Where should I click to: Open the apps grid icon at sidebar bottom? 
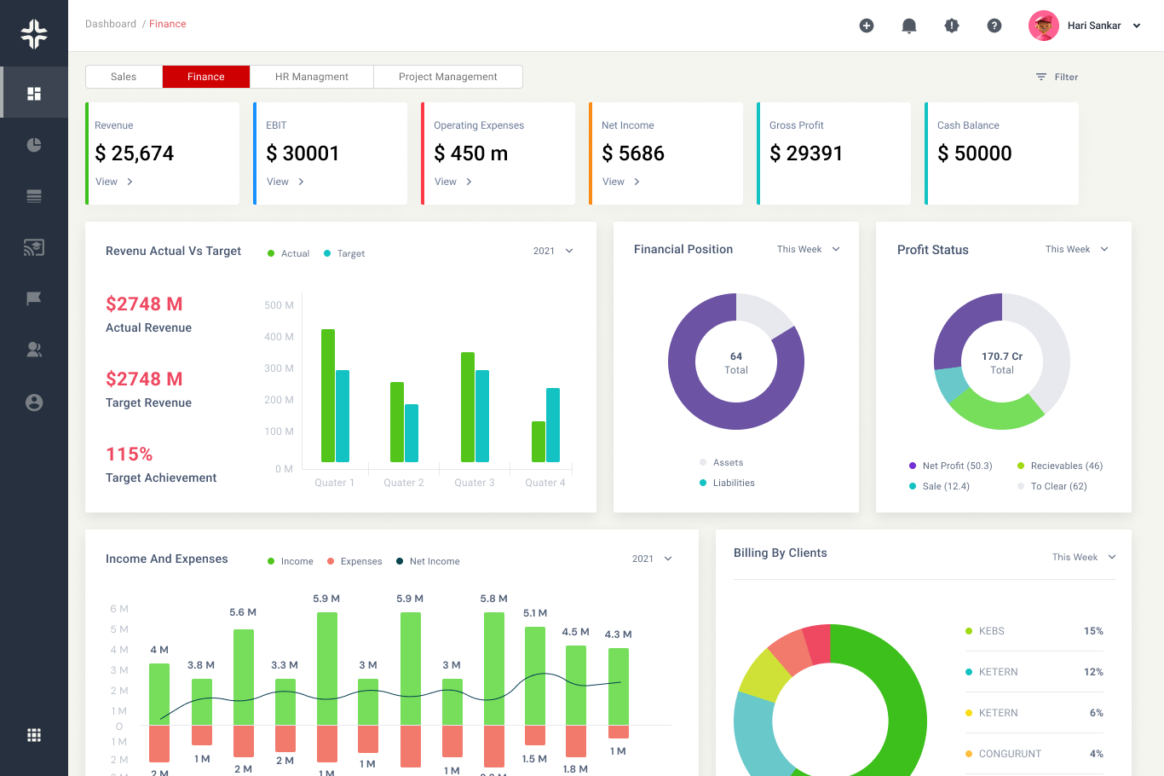pos(34,735)
